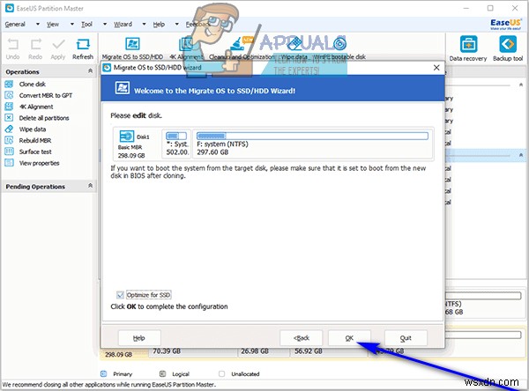529x391 pixels.
Task: Select the small *: Syst. partition block
Action: [x=177, y=144]
